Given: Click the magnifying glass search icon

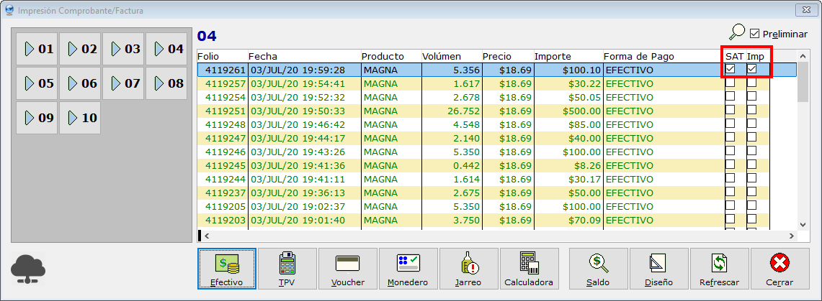Looking at the screenshot, I should pyautogui.click(x=736, y=32).
